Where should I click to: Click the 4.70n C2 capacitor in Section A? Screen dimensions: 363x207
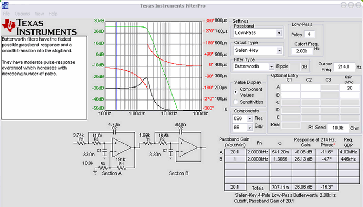coord(114,132)
